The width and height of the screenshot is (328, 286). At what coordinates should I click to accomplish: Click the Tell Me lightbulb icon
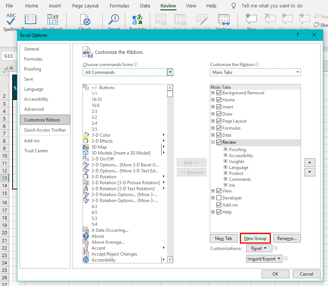(x=233, y=6)
